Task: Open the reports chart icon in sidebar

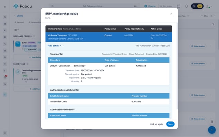Action: pyautogui.click(x=5, y=51)
